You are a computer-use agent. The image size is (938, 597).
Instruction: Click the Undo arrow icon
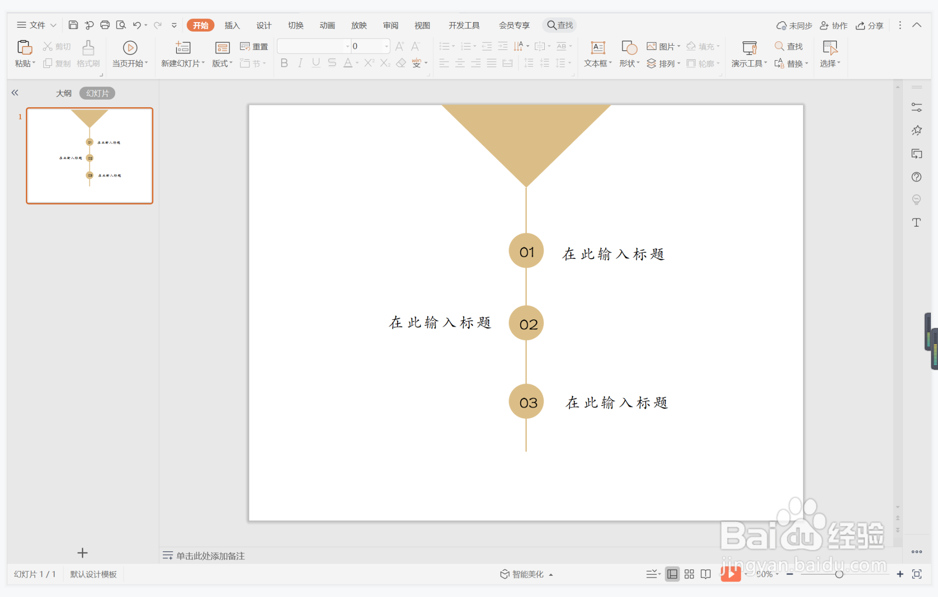136,25
